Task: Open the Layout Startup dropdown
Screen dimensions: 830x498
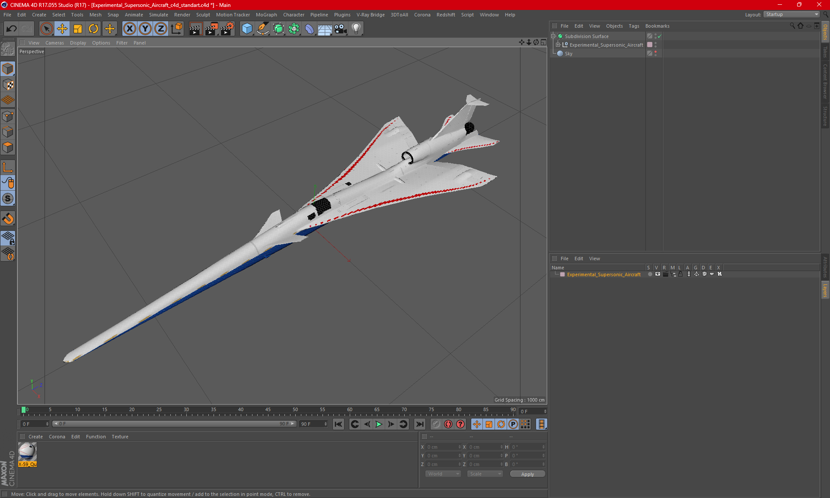Action: (792, 15)
